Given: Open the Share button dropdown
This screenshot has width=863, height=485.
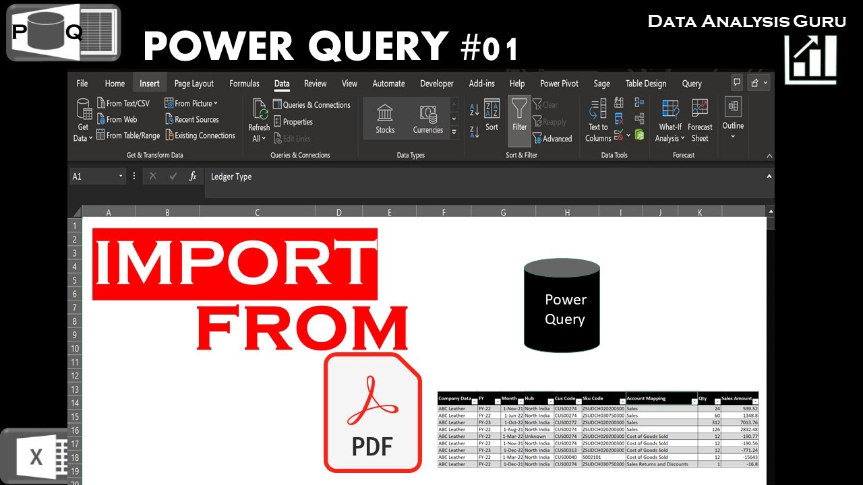Looking at the screenshot, I should [x=766, y=82].
